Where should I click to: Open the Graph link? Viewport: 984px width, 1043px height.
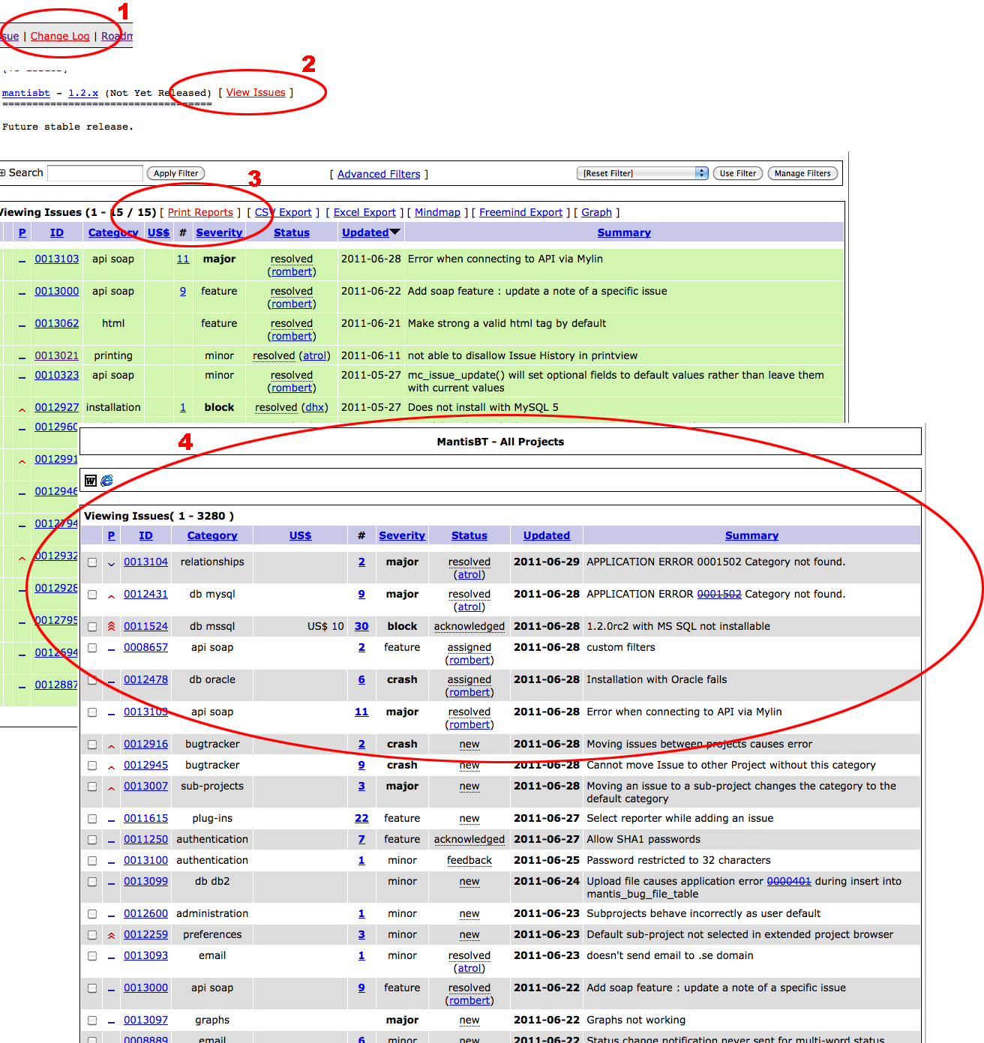596,212
